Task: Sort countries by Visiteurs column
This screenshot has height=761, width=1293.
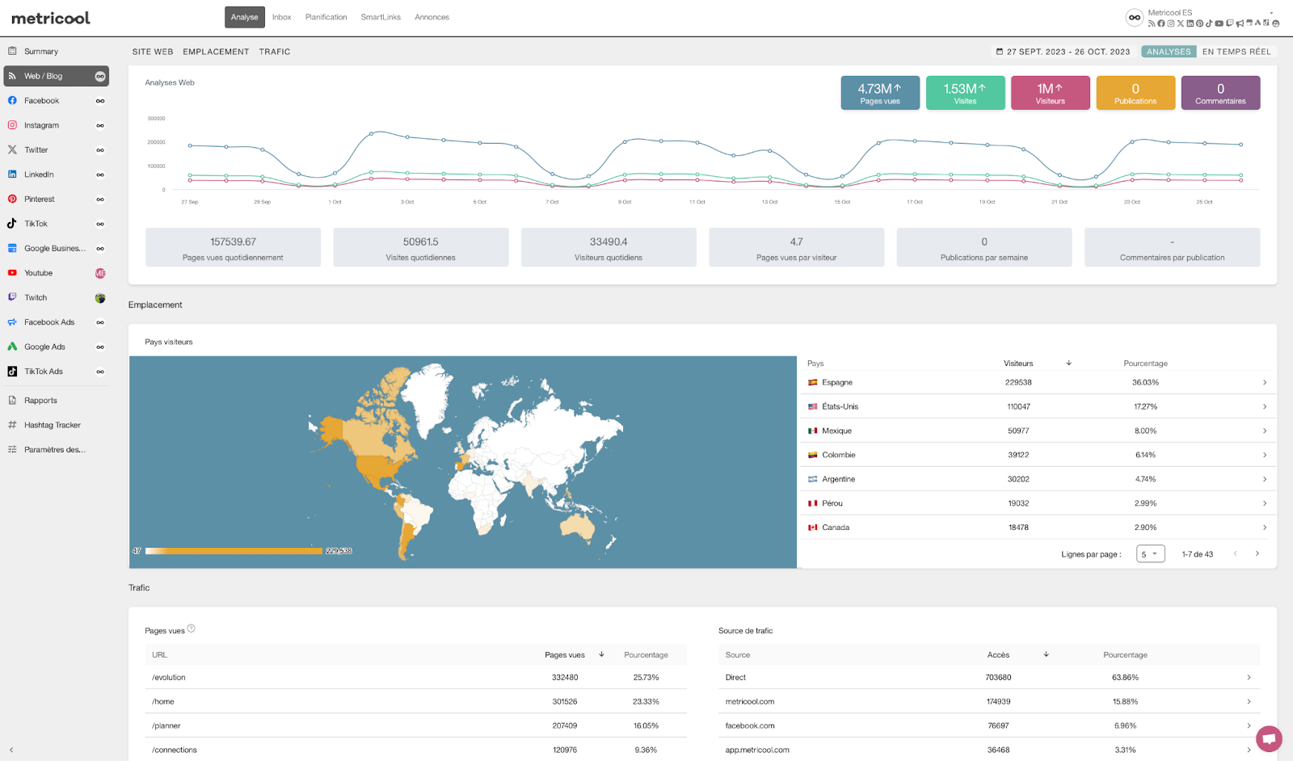Action: click(1018, 364)
